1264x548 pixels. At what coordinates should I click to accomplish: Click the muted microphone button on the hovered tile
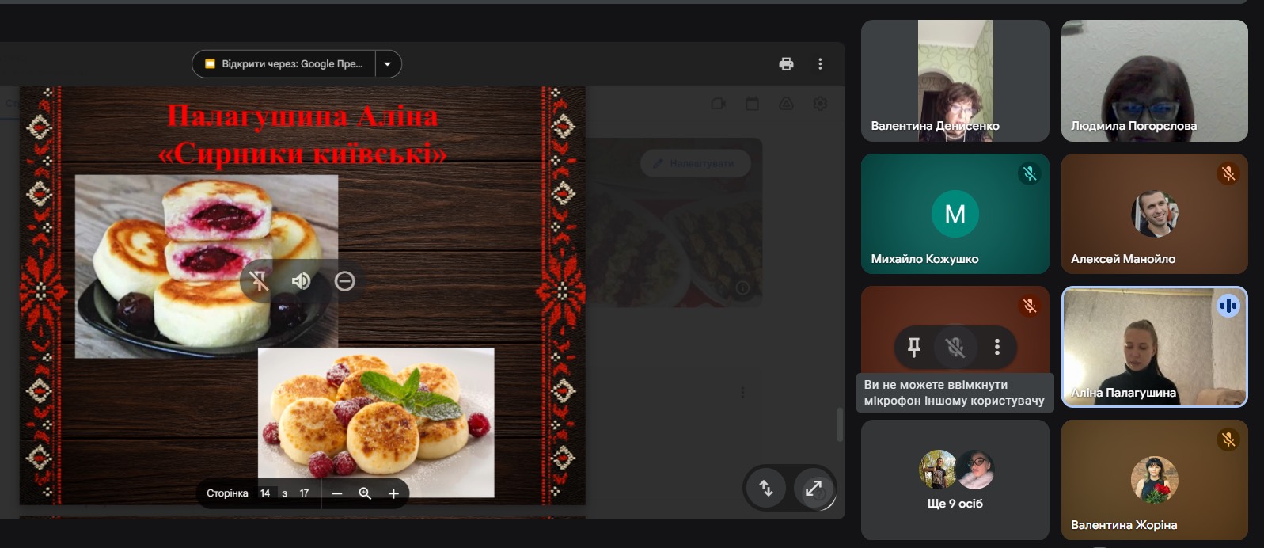(x=955, y=347)
